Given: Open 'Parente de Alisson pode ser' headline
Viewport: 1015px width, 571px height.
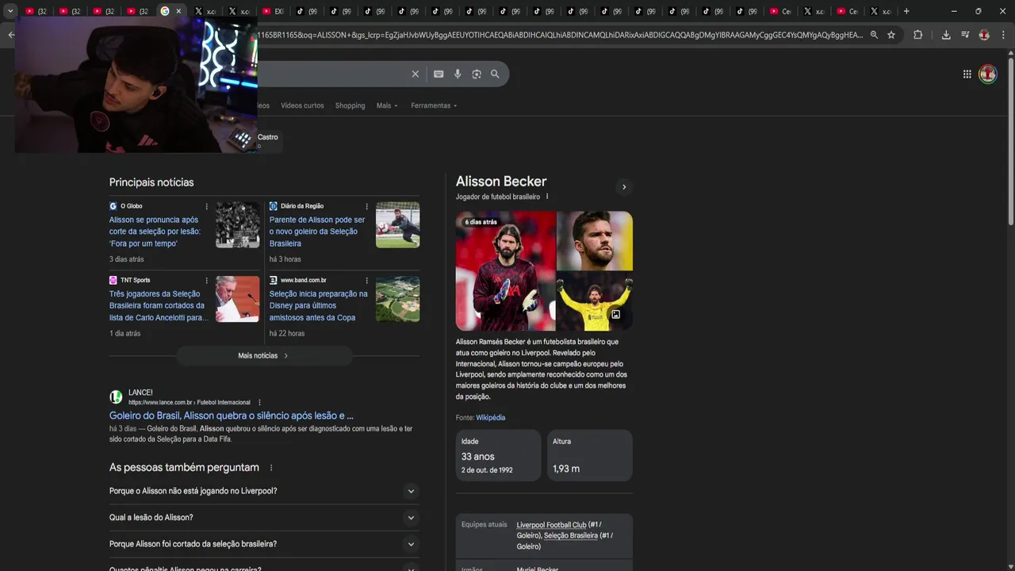Looking at the screenshot, I should coord(317,232).
